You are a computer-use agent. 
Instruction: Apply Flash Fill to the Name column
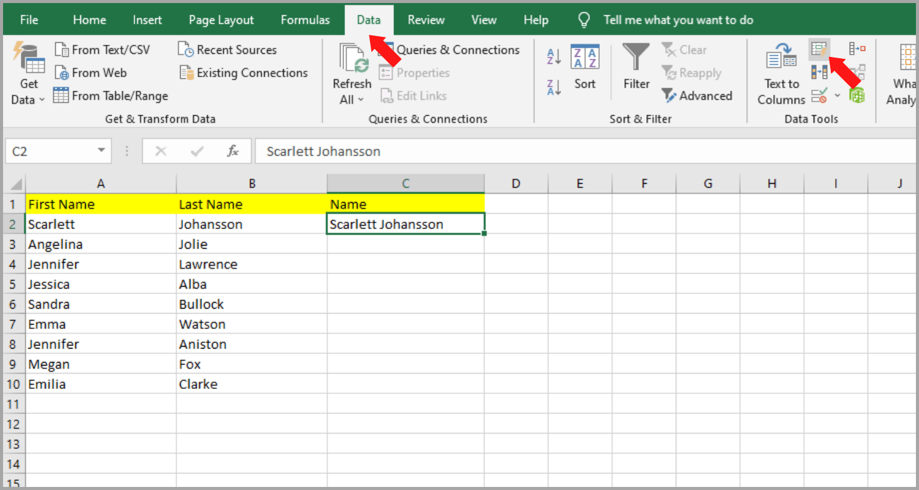coord(819,49)
